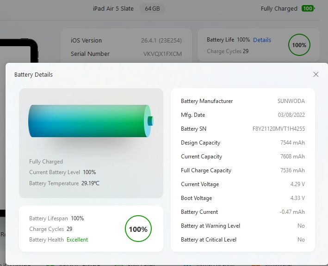Select the '4.29 V' current voltage value
Screen dimensions: 328x266
point(297,184)
